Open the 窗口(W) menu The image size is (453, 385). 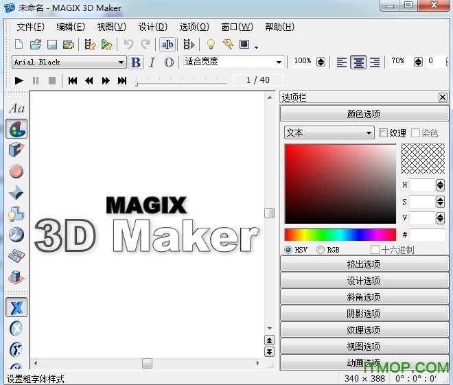coord(237,27)
